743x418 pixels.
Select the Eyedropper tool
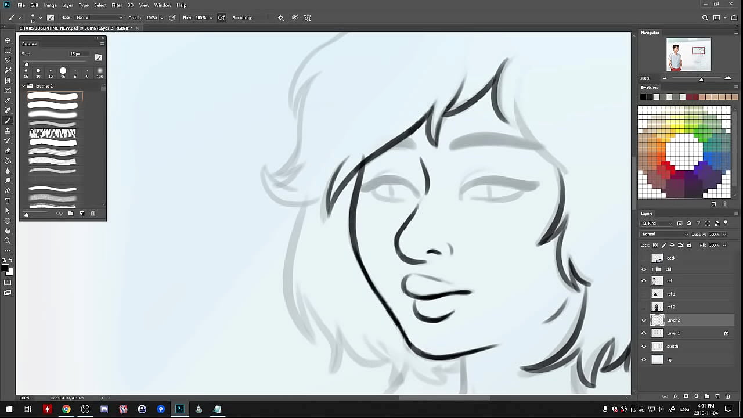(8, 100)
